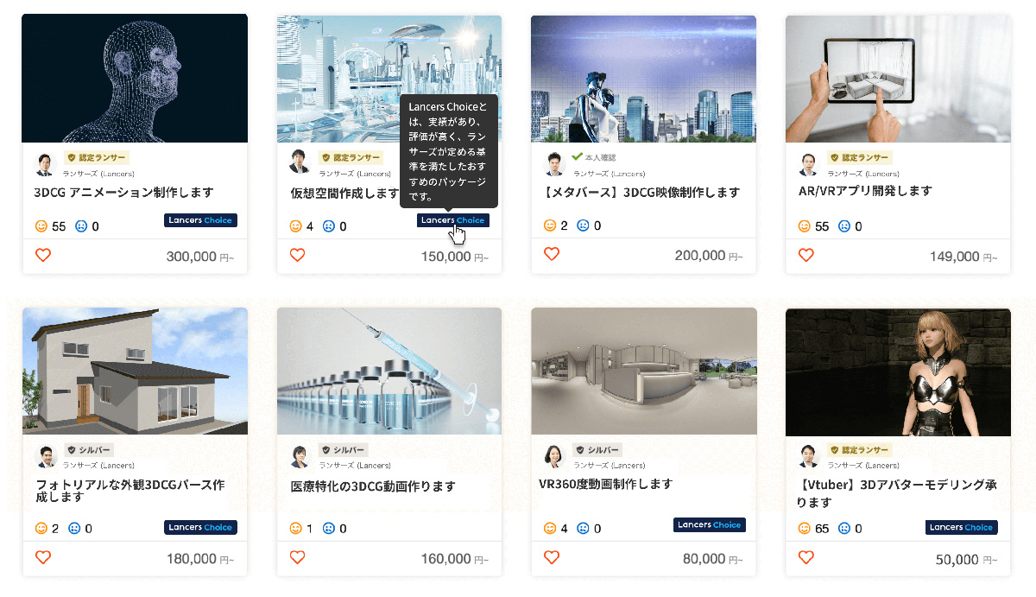Click heart icon on VR360度動画制作します card
1036x597 pixels.
click(552, 557)
